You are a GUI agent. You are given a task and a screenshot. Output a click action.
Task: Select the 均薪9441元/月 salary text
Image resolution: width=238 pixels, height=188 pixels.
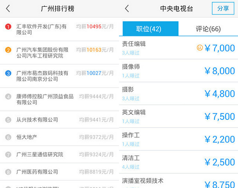coord(96,120)
